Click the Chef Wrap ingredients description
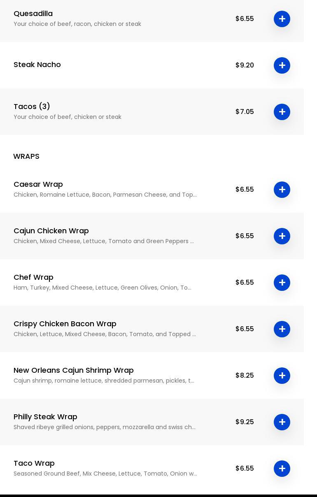 coord(102,288)
